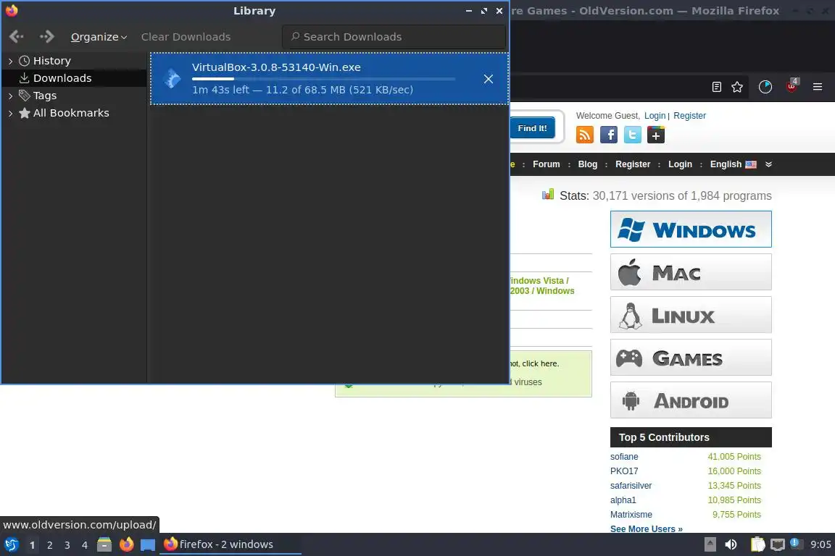Open contributor Matrixisme's profile
Image resolution: width=835 pixels, height=556 pixels.
(631, 515)
